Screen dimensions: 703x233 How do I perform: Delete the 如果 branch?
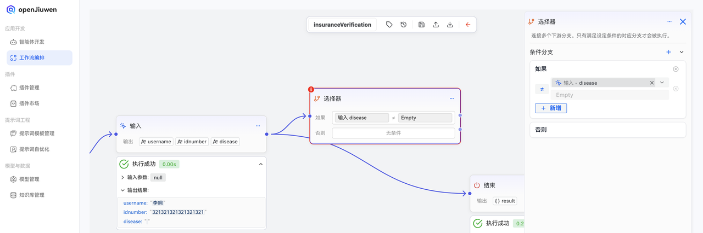pyautogui.click(x=676, y=69)
